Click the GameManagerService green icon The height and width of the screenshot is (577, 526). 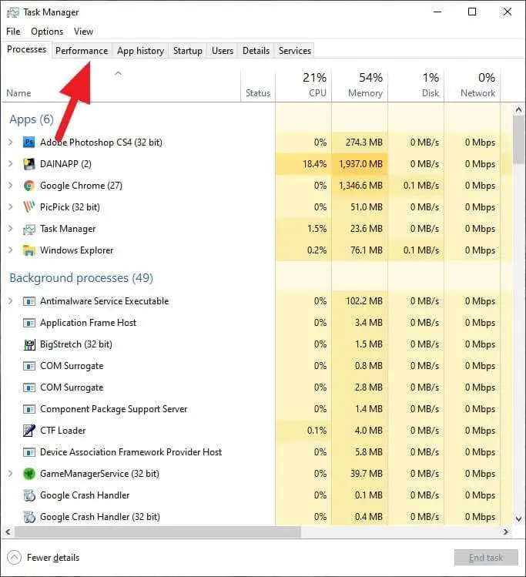[28, 474]
